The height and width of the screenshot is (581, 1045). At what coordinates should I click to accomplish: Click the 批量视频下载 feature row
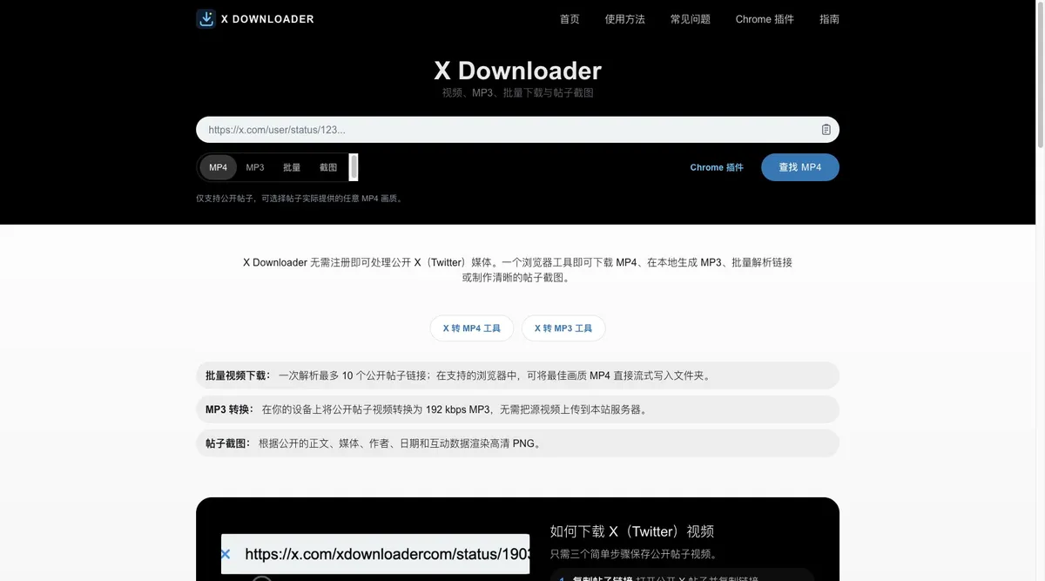coord(517,375)
